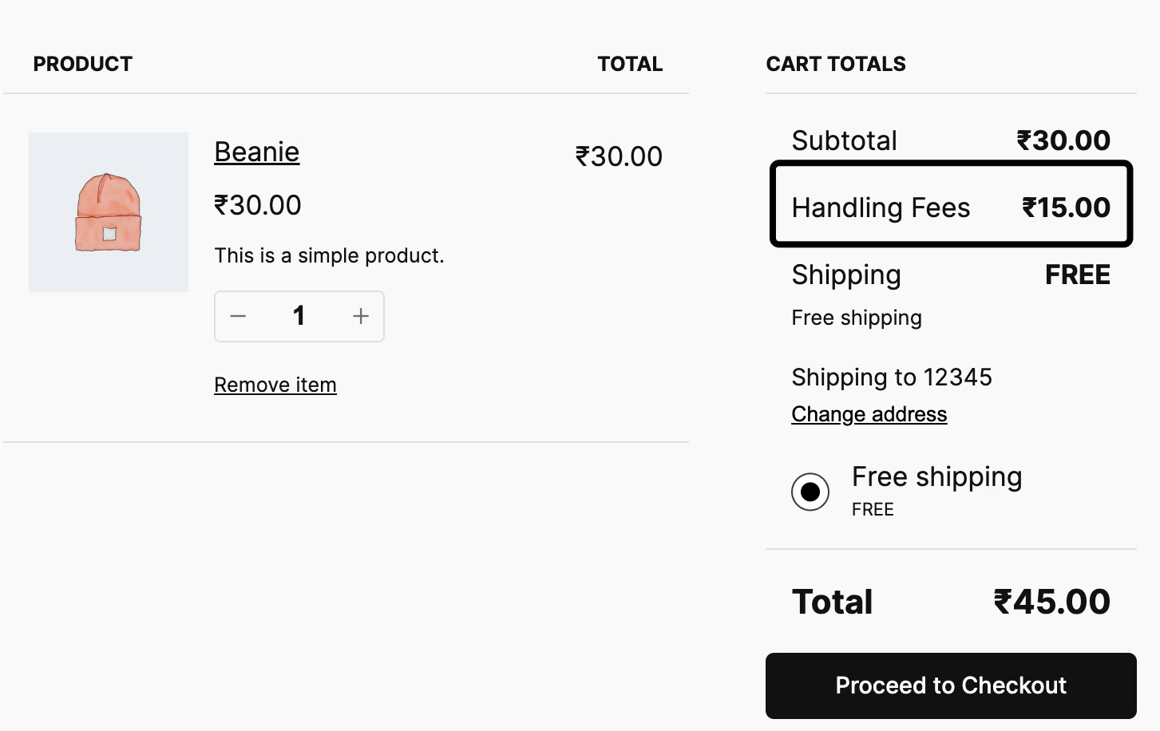Remove item from the cart
Image resolution: width=1160 pixels, height=731 pixels.
pyautogui.click(x=275, y=385)
